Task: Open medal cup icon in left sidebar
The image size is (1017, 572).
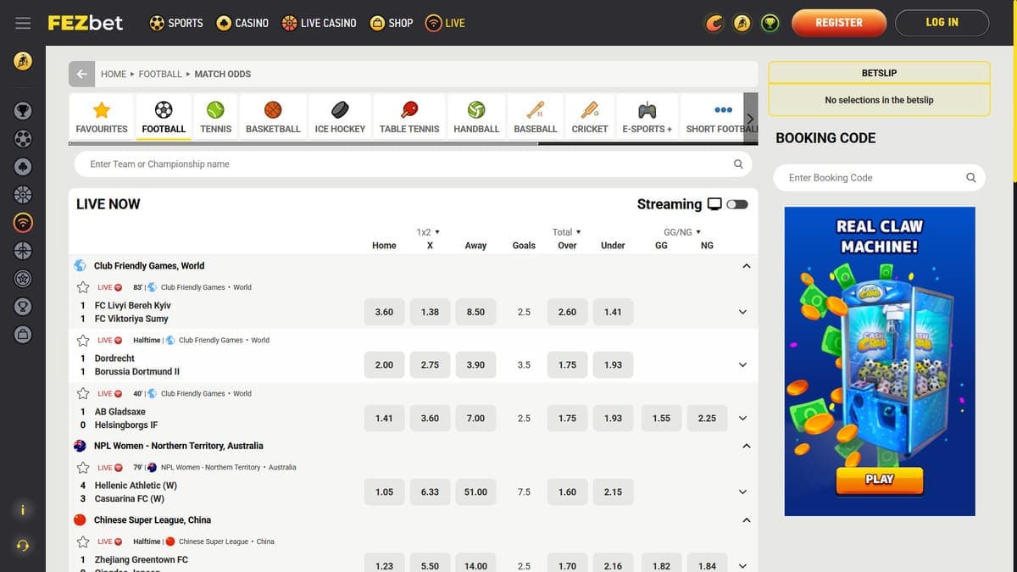Action: point(23,306)
